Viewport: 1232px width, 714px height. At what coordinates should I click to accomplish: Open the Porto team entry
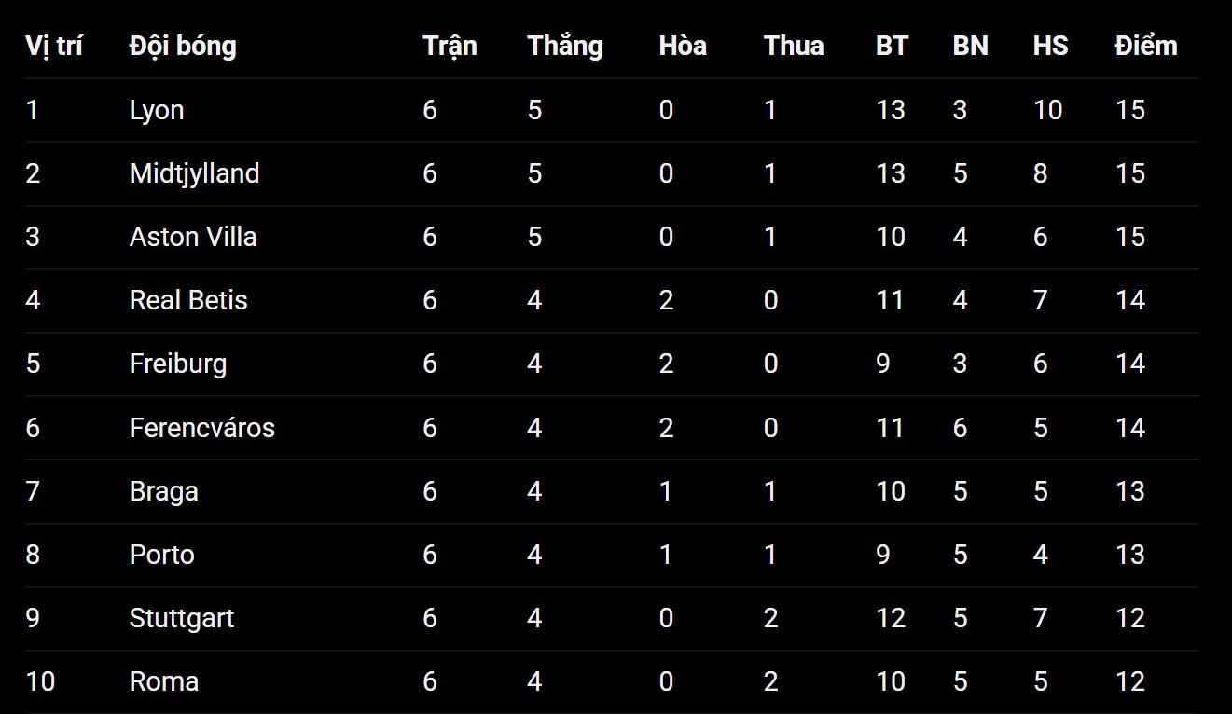(162, 555)
